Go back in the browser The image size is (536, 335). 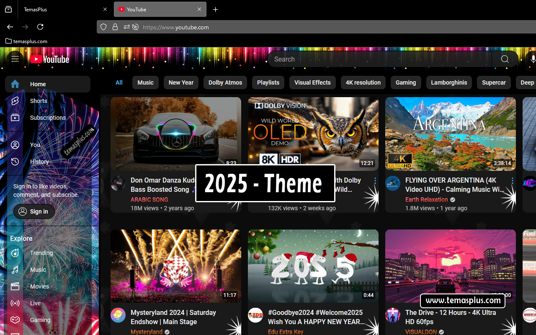10,27
